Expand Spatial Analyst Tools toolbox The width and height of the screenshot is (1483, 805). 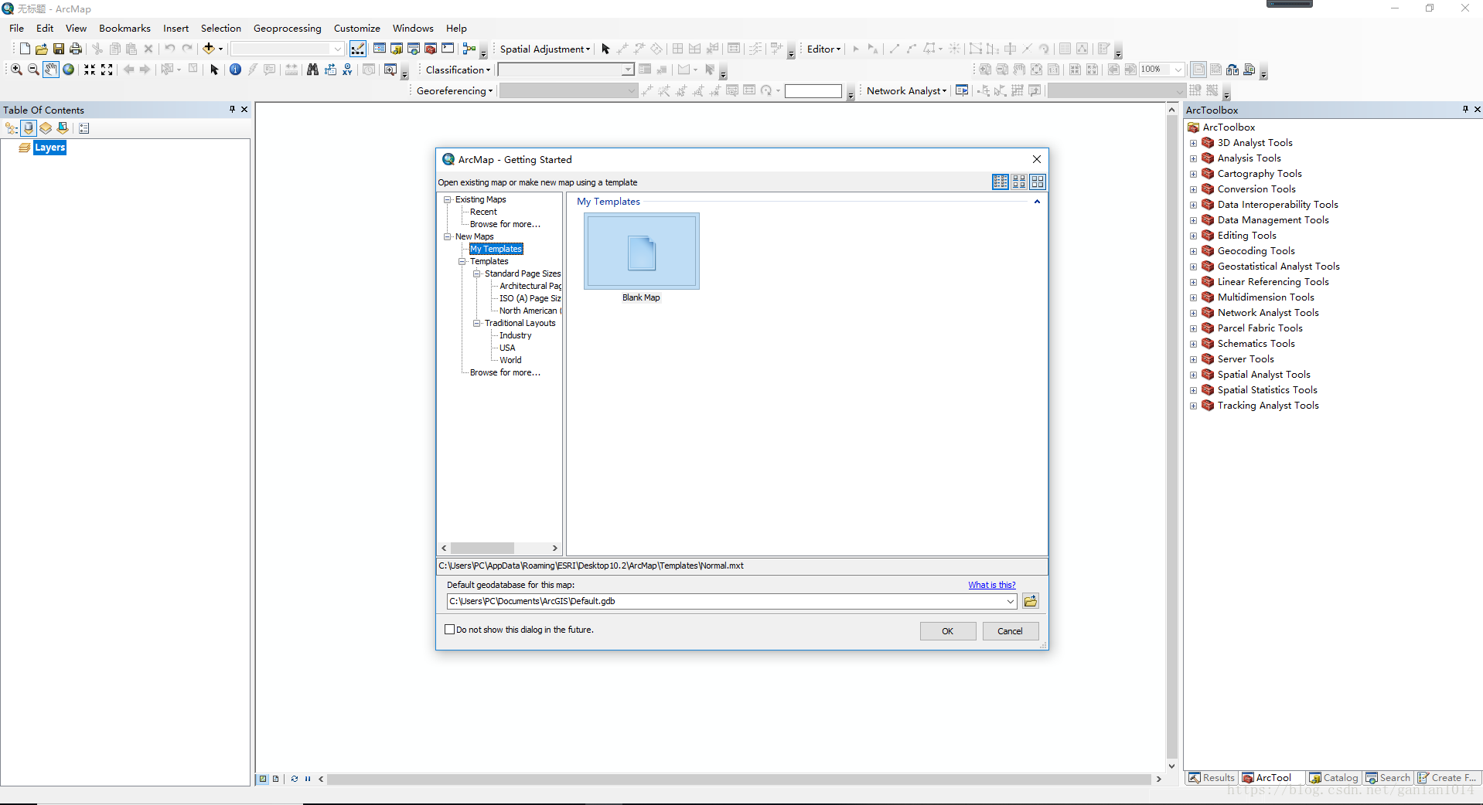(1193, 375)
